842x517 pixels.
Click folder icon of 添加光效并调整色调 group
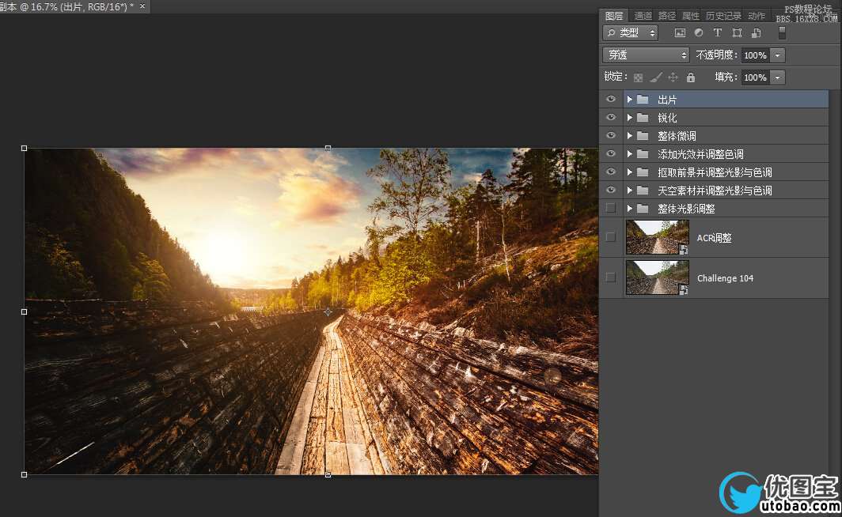(x=643, y=154)
